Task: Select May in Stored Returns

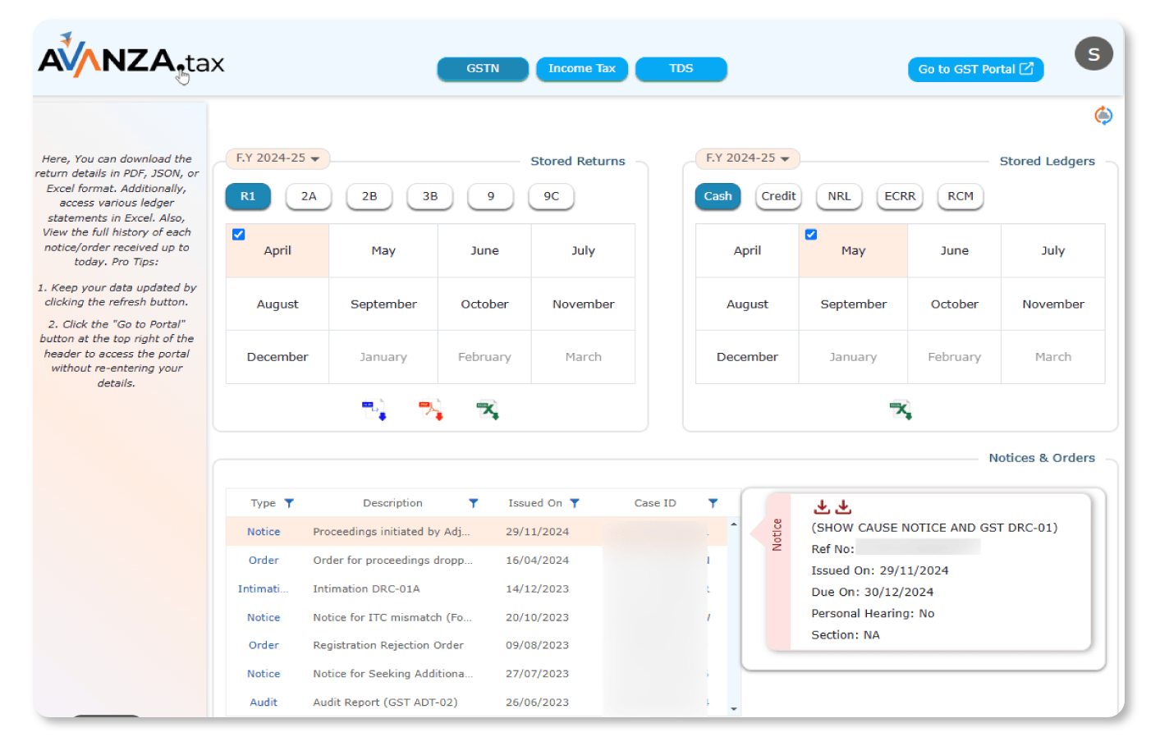Action: (x=383, y=251)
